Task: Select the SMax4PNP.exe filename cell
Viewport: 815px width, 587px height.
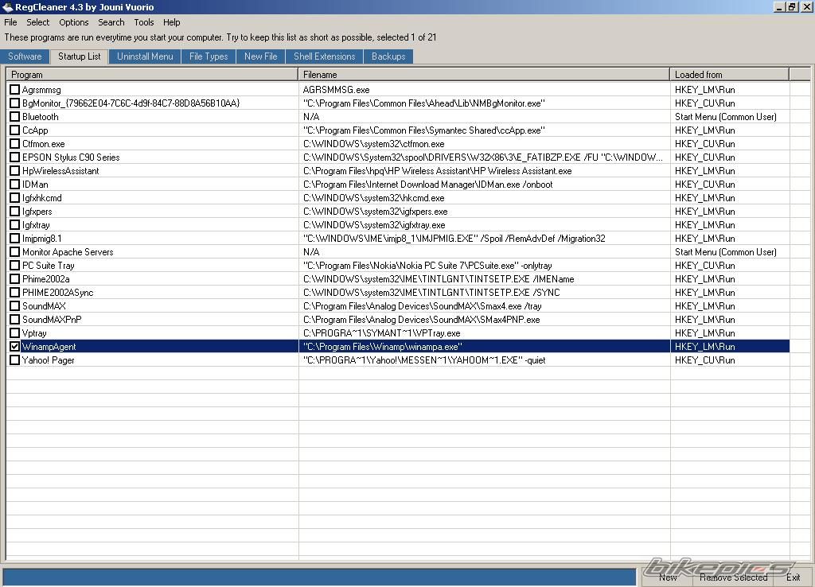Action: 485,320
